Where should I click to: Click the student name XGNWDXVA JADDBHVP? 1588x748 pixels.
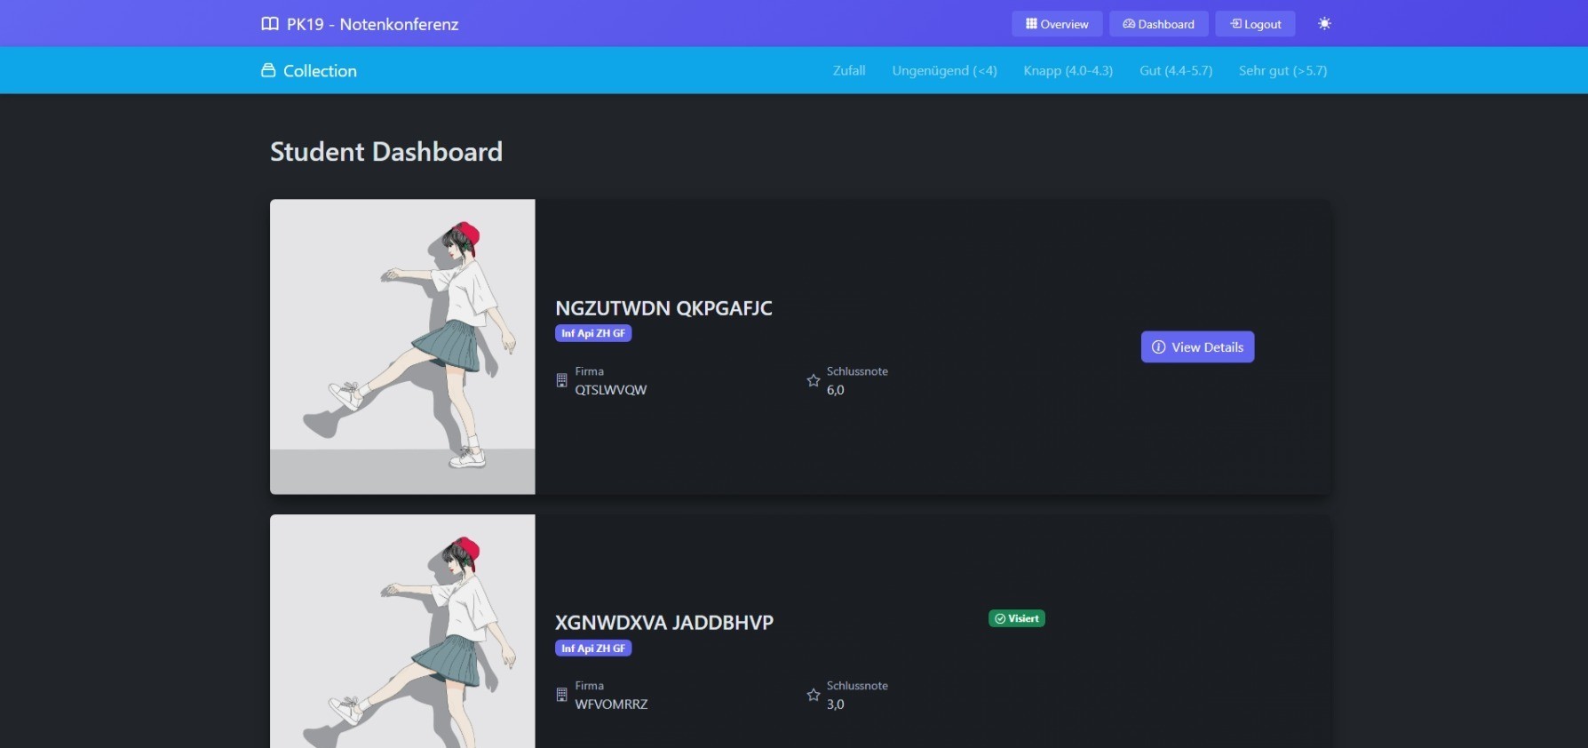point(664,623)
